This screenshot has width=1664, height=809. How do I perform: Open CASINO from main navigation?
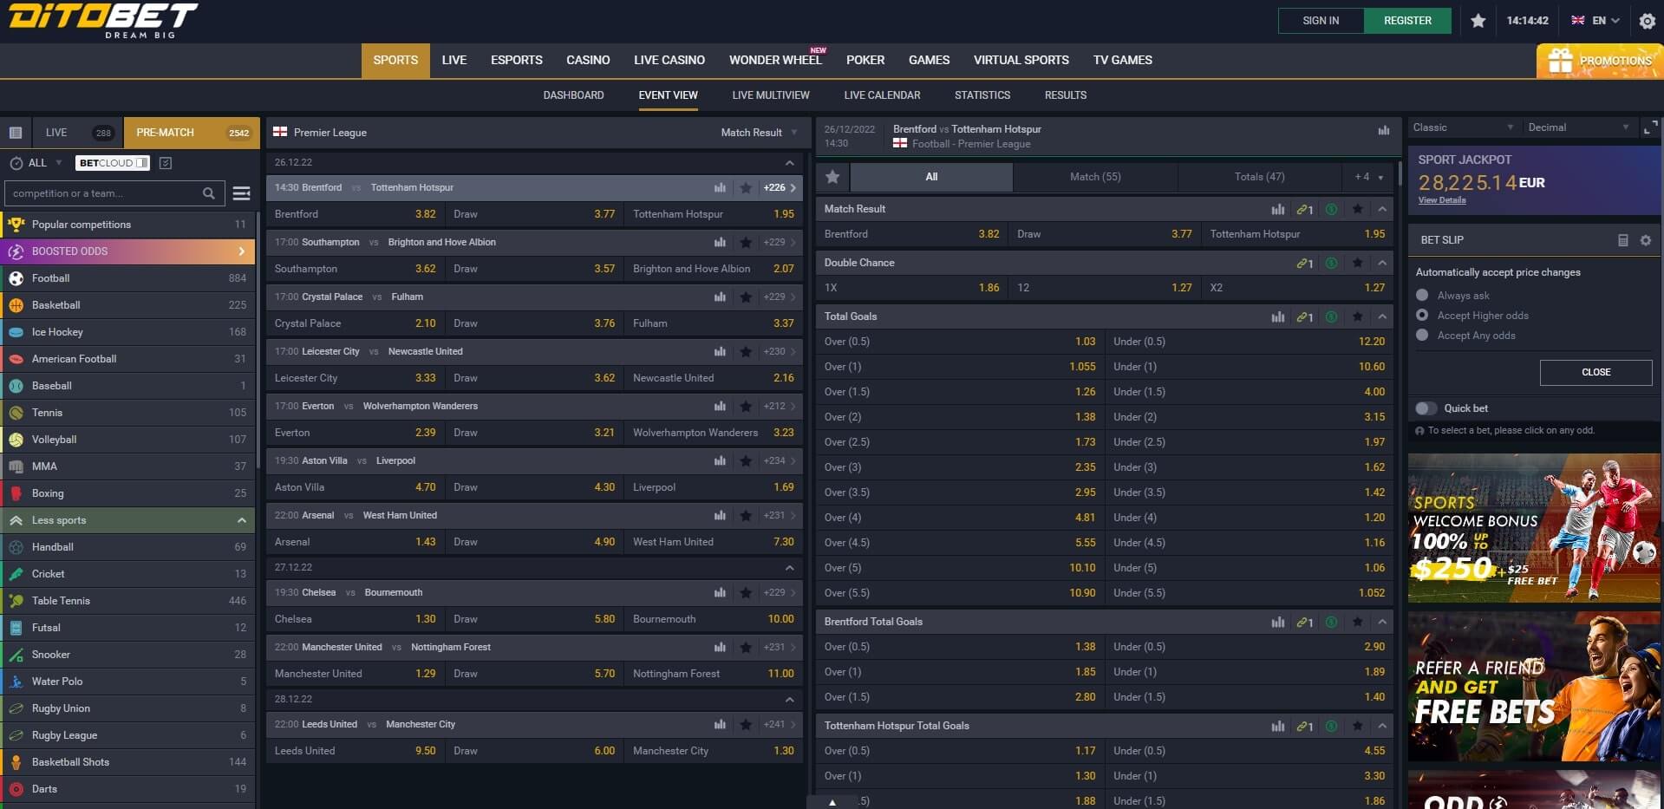588,61
